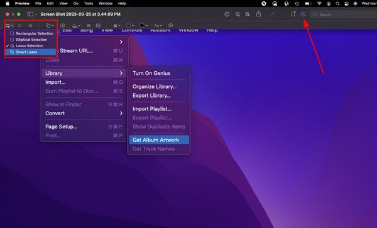
Task: Open the Adjust Color tool
Action: point(89,25)
